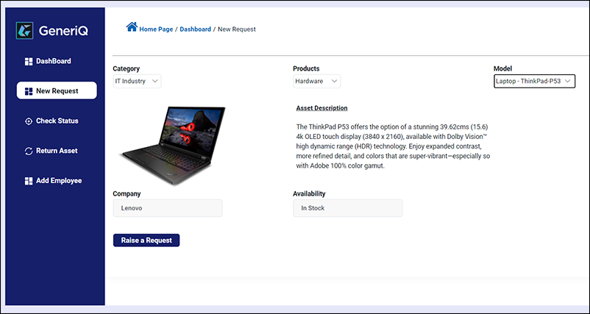Open the Category dropdown showing IT Industry
The image size is (590, 314).
point(138,81)
